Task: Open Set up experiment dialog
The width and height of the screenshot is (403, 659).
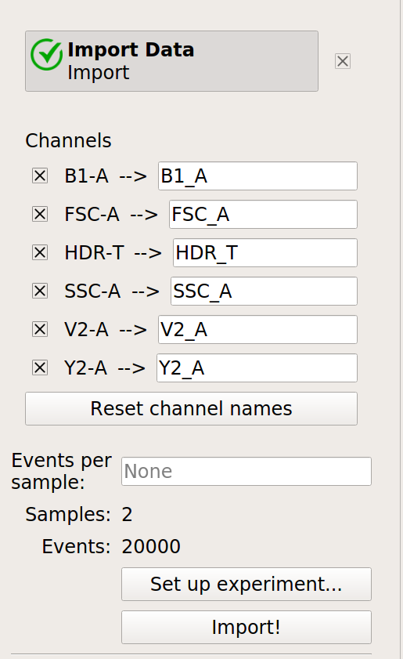Action: [246, 585]
